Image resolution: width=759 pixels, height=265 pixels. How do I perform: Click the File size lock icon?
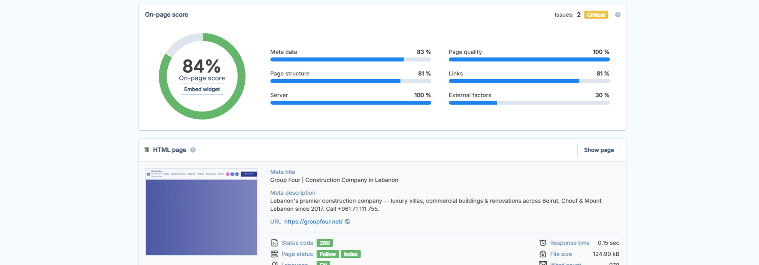[x=543, y=254]
